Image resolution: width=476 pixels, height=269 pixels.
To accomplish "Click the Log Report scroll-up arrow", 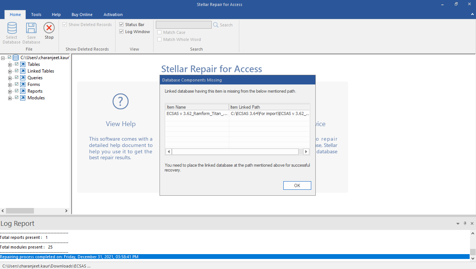I will 473,233.
